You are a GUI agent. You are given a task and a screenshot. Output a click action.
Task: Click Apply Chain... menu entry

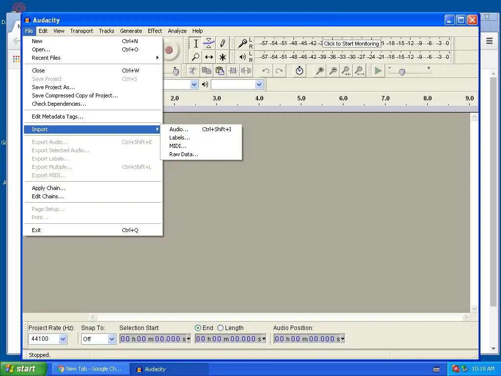(93, 188)
